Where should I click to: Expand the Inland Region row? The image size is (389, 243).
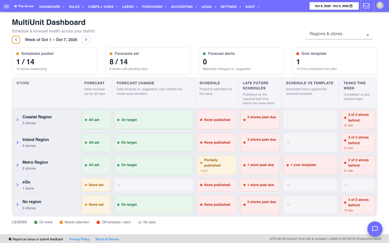point(18,143)
